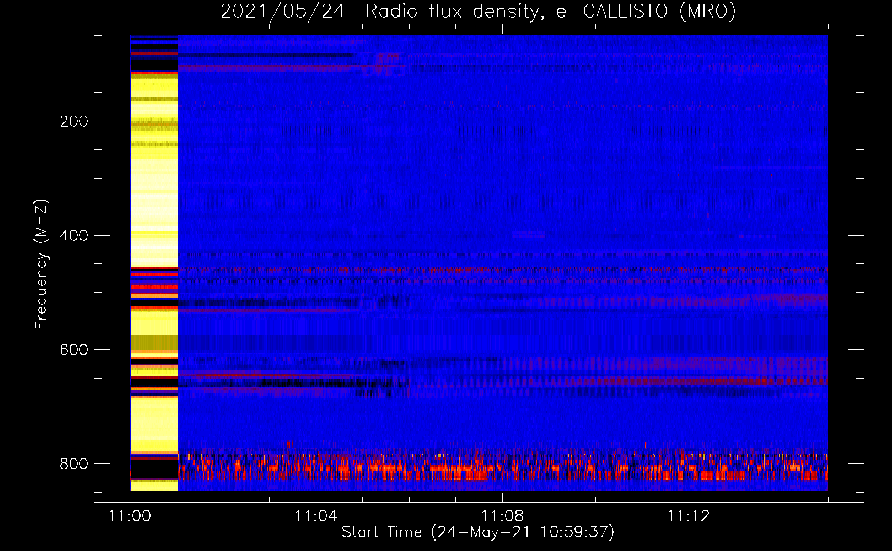This screenshot has width=892, height=551.
Task: Click the "Start Time (24-May-21 10:59:37)" axis label
Action: 478,532
